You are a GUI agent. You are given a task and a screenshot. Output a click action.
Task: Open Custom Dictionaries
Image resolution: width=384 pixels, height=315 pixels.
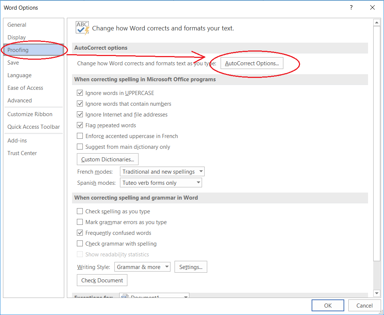107,159
